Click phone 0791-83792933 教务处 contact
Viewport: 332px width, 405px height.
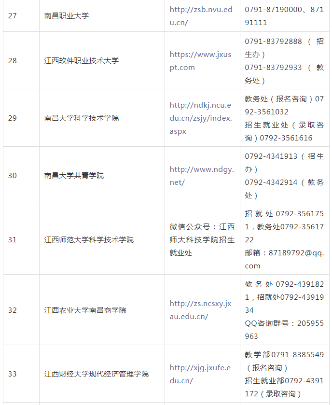click(x=284, y=74)
